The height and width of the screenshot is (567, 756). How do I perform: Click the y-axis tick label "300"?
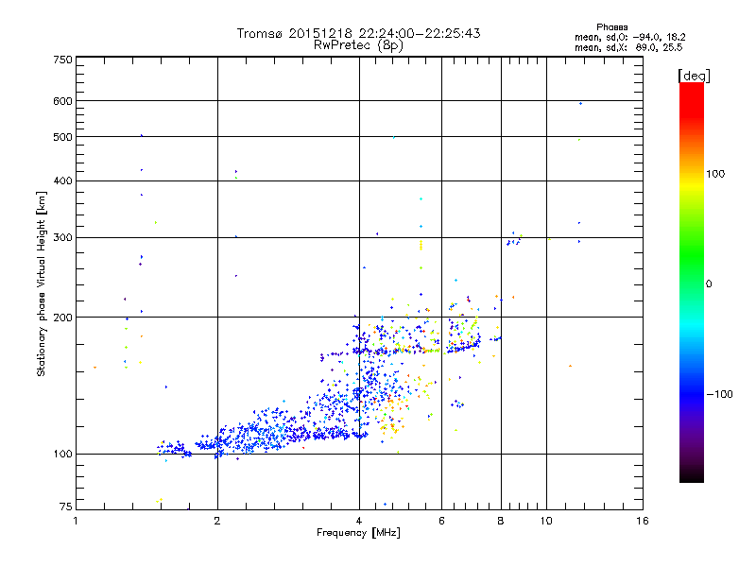click(x=62, y=238)
